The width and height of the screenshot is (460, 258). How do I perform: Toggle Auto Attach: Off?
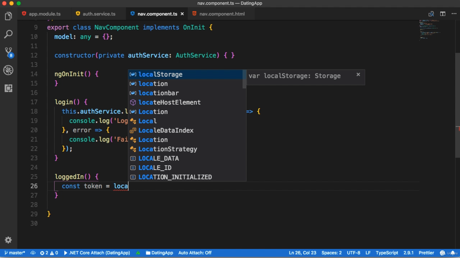(x=195, y=253)
